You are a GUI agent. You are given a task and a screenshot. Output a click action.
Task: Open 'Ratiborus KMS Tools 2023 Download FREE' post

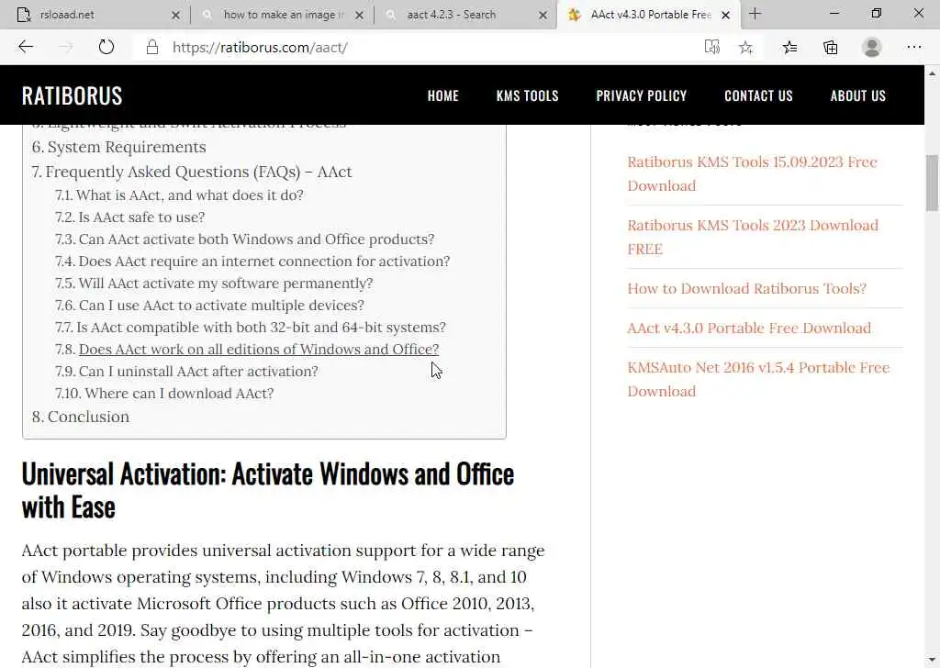pos(753,238)
